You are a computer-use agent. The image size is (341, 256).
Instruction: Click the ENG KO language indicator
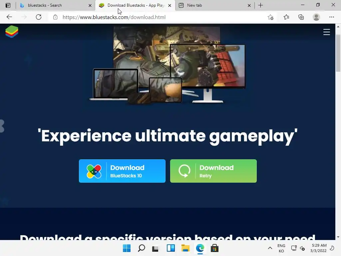[x=281, y=248]
